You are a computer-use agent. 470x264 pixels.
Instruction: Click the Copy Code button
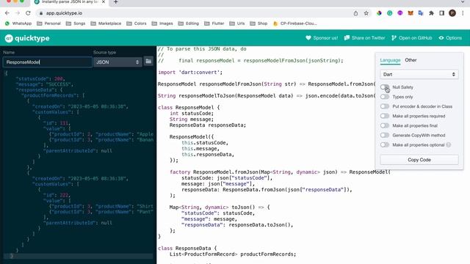pos(419,160)
